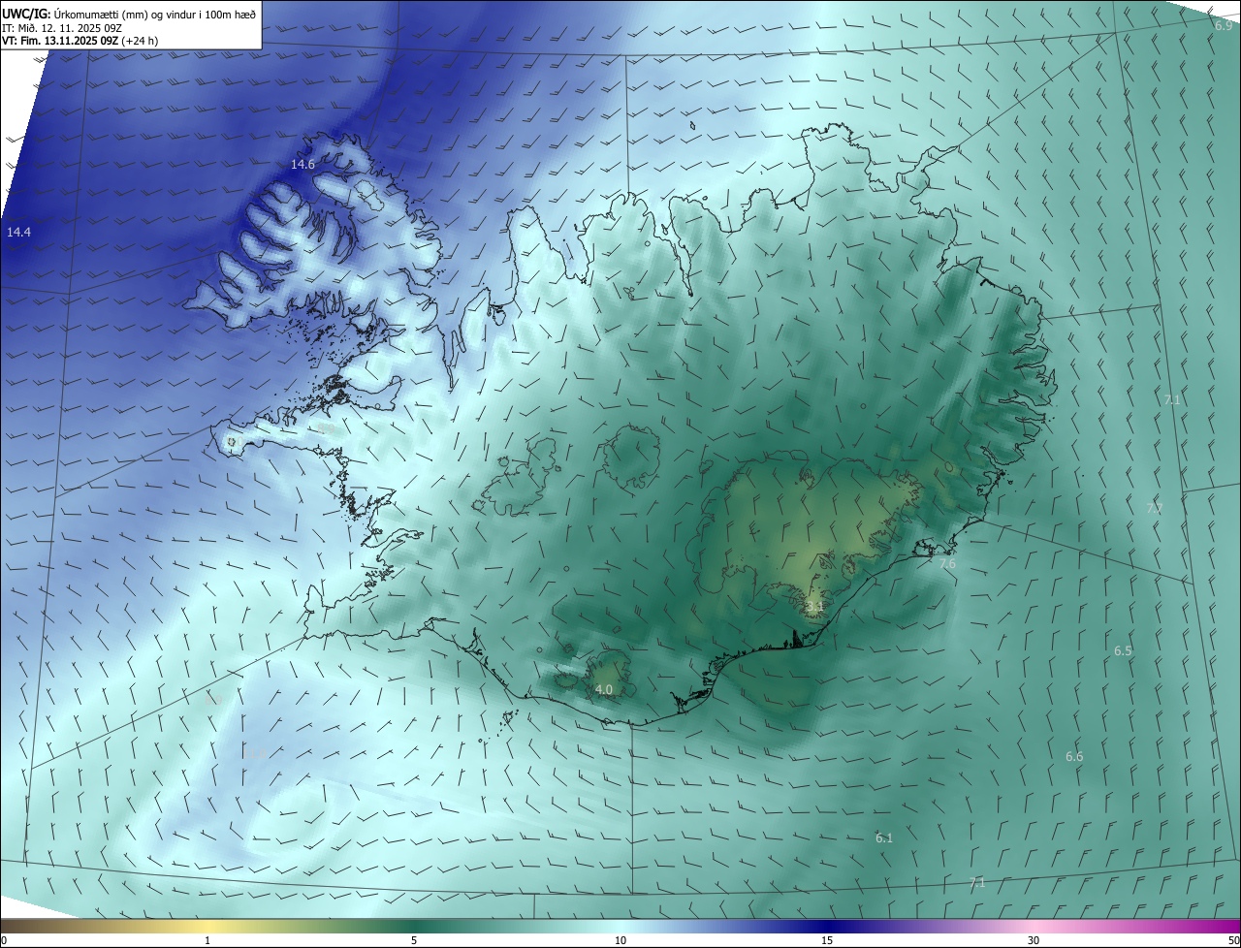Click the 14.4 map value label

(18, 233)
